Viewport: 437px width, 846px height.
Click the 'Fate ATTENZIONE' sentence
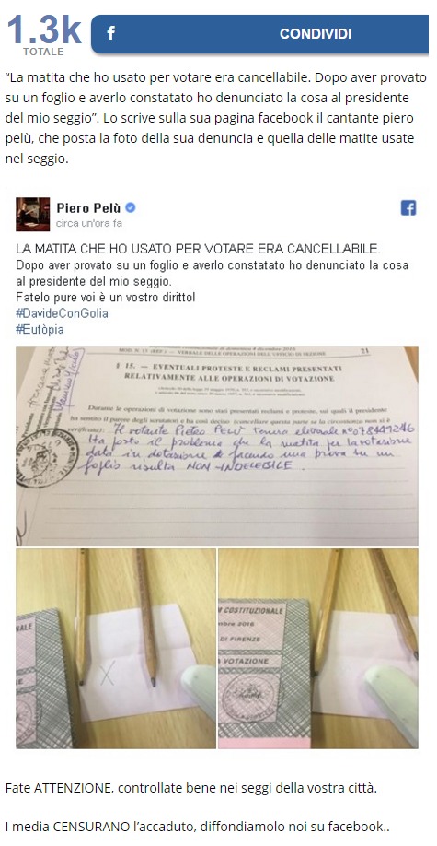pyautogui.click(x=190, y=788)
